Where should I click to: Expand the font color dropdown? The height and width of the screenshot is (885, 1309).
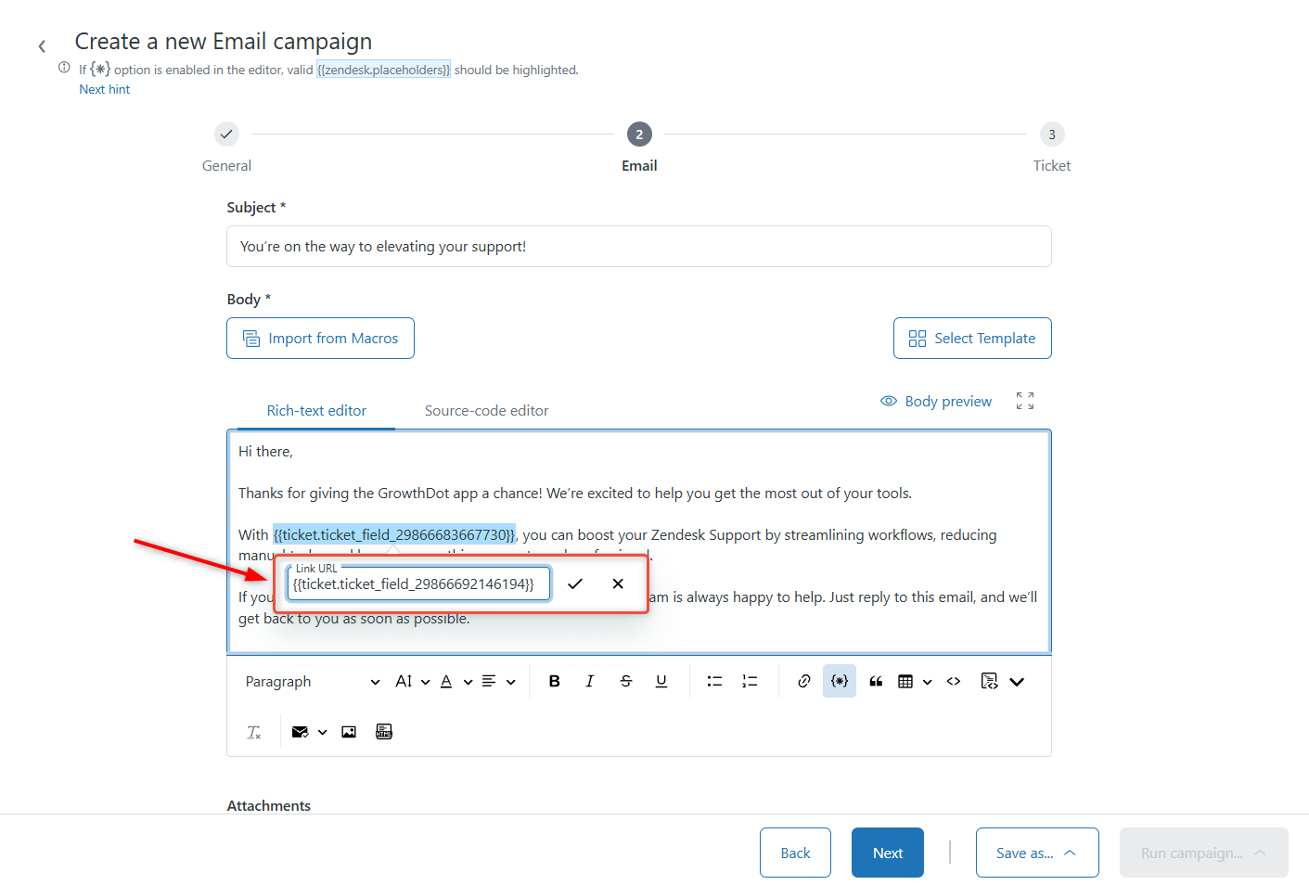click(468, 682)
